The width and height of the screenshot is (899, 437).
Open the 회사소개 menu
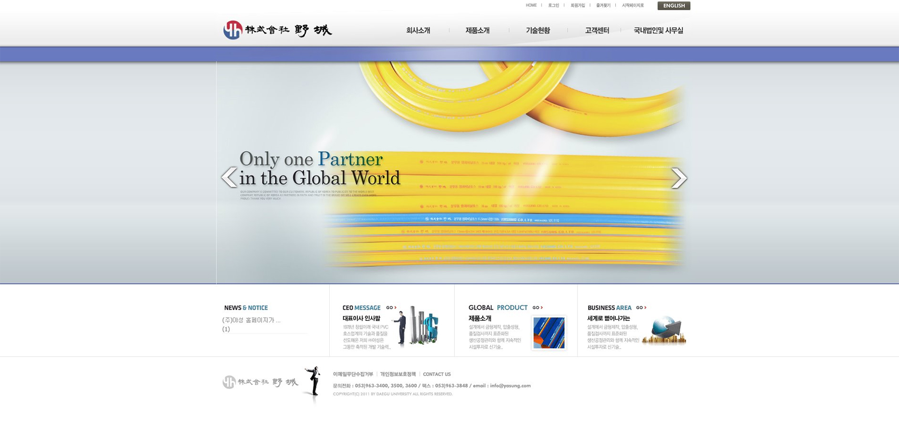[x=418, y=31]
